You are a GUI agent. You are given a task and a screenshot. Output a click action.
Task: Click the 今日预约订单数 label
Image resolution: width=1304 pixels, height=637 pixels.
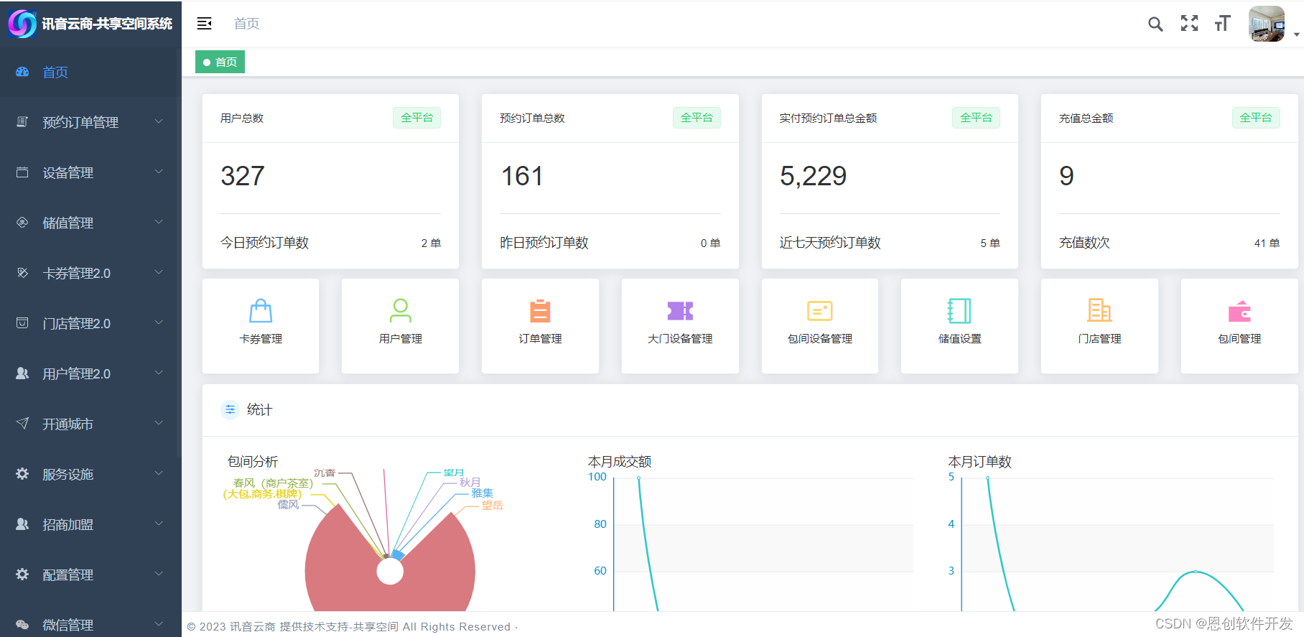264,243
